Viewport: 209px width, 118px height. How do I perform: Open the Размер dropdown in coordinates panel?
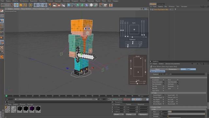(131, 114)
